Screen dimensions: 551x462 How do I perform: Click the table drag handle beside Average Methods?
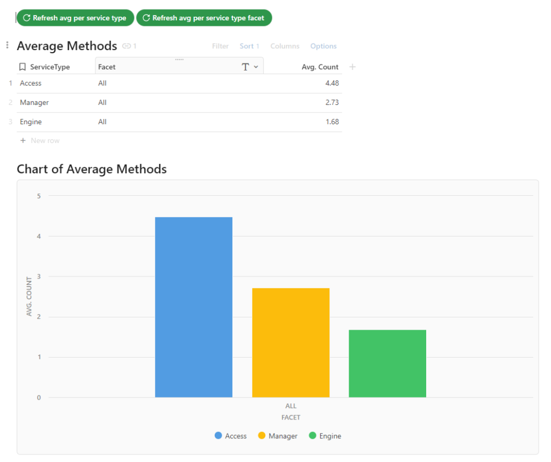(x=7, y=46)
